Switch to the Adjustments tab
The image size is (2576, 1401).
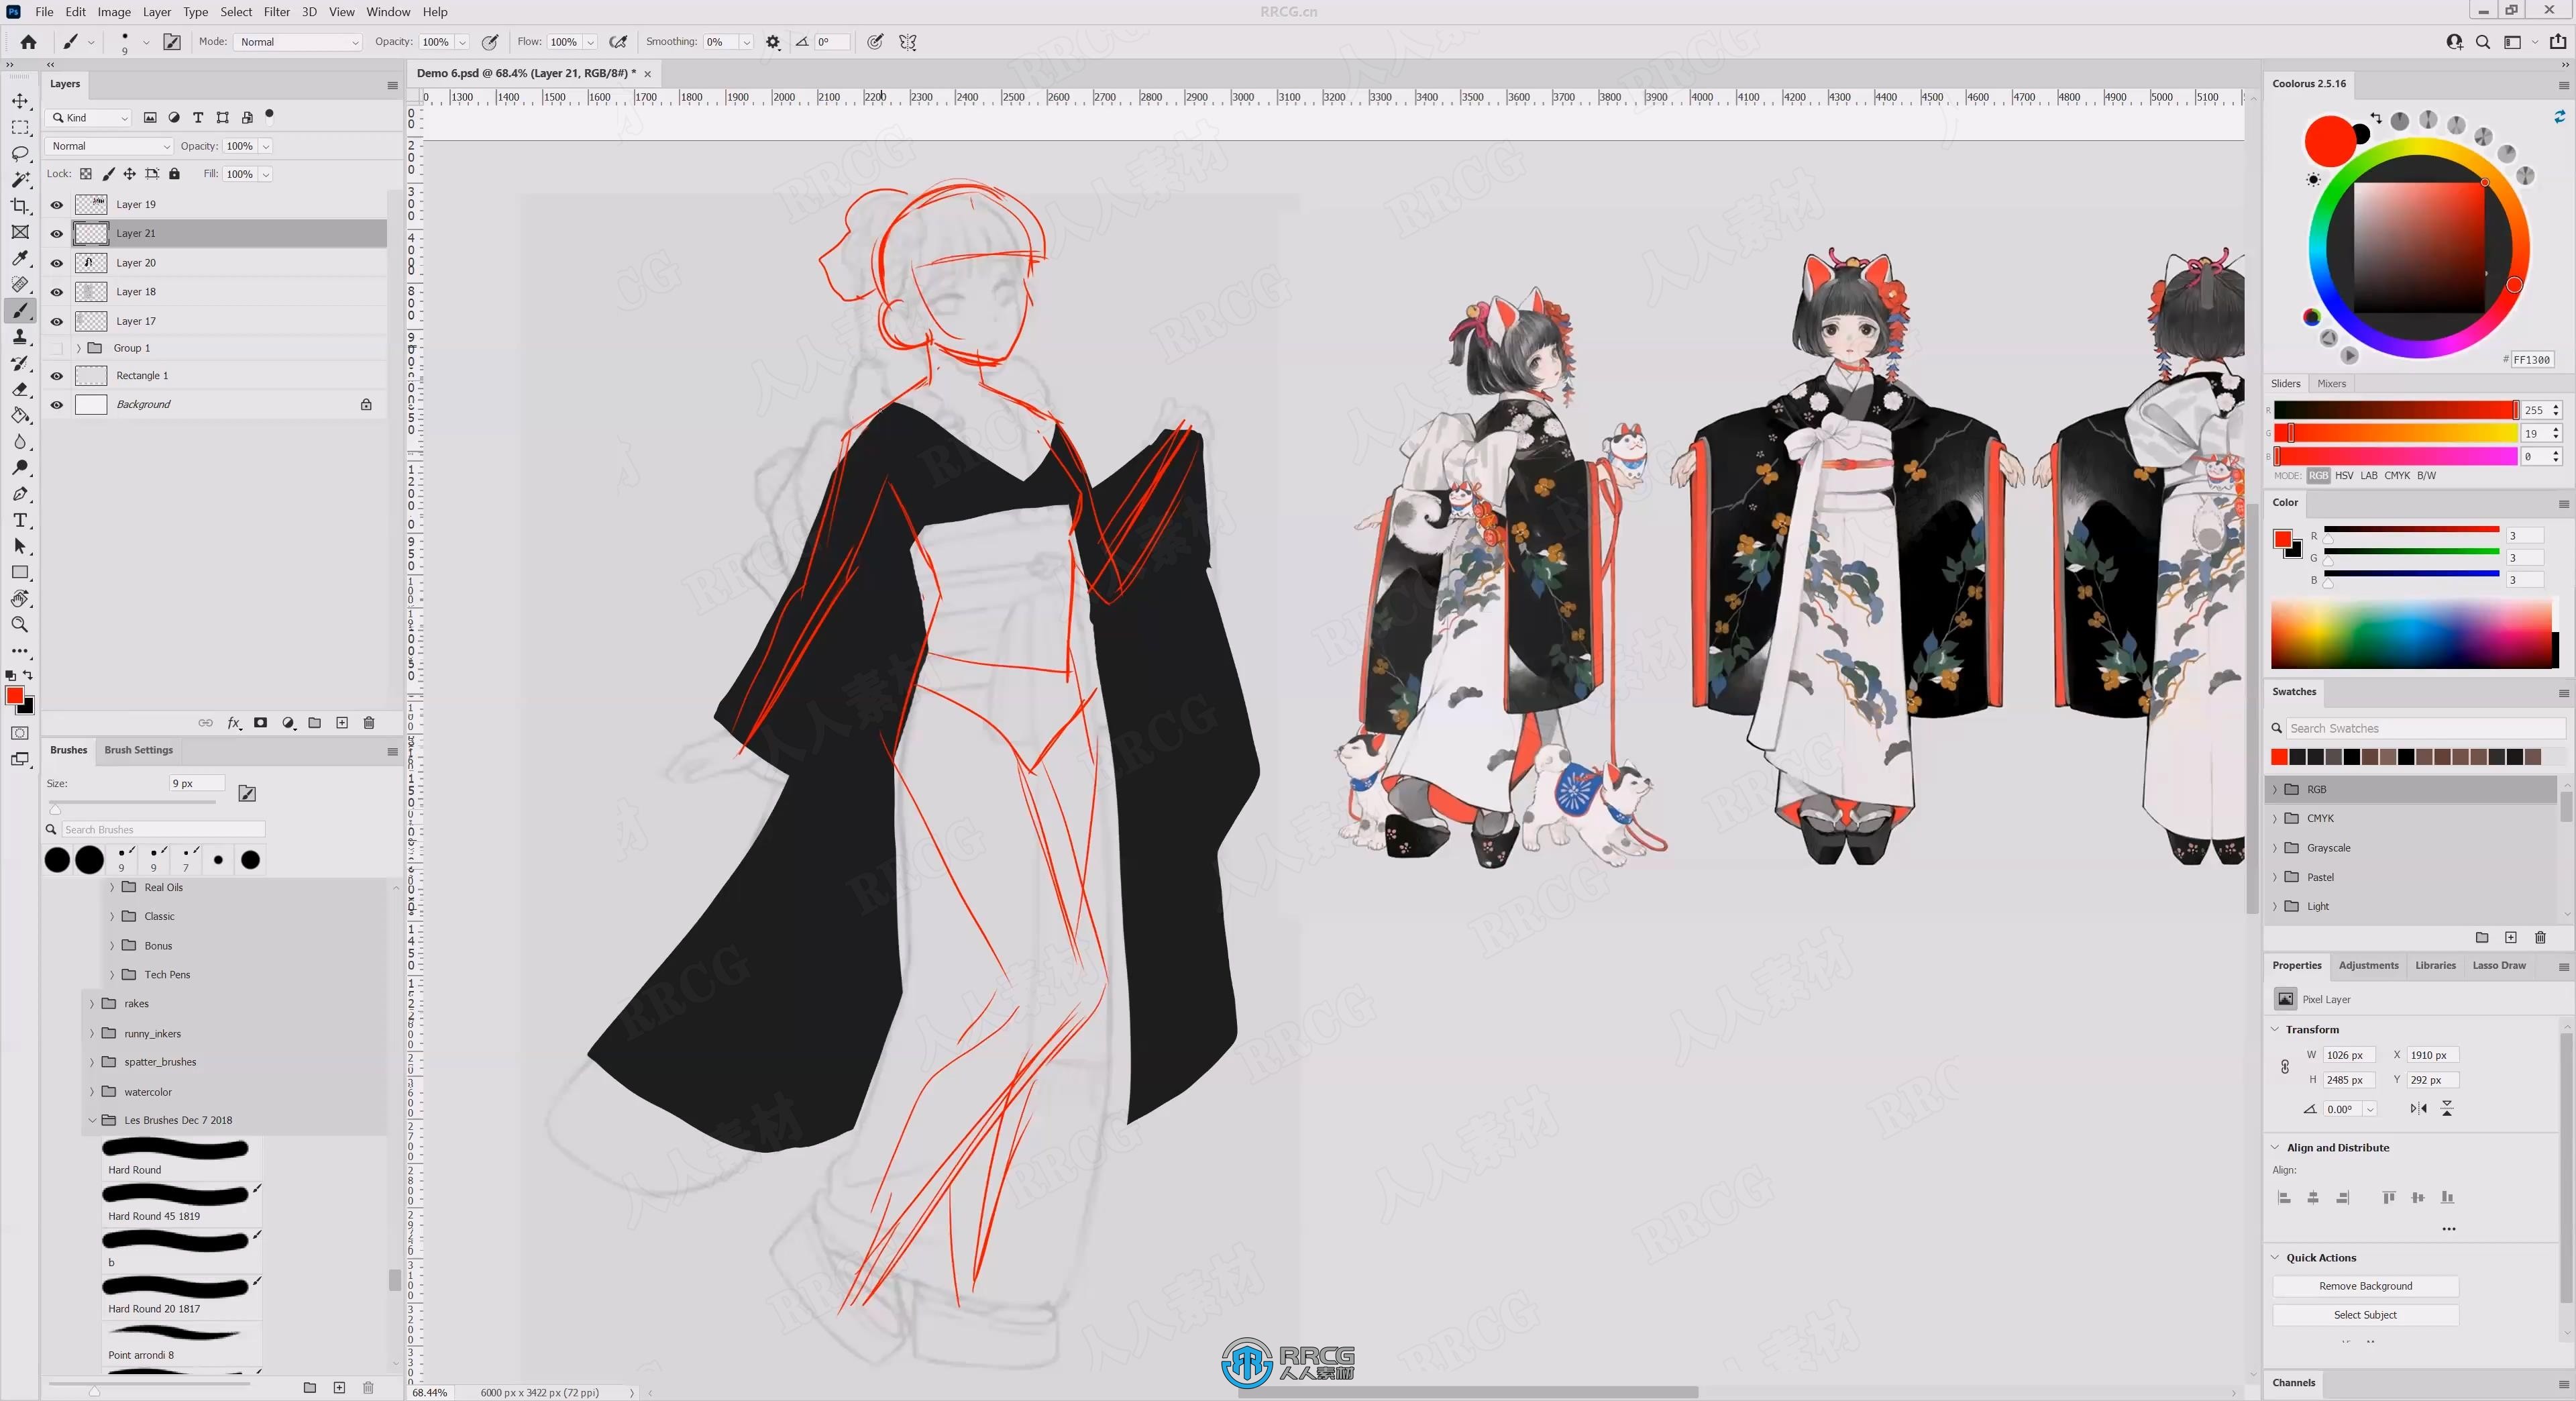click(x=2368, y=966)
